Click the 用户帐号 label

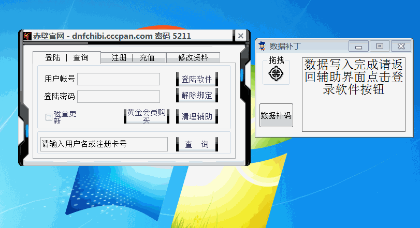[60, 79]
